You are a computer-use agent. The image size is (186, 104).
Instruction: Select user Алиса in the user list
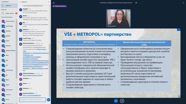tap(8, 99)
